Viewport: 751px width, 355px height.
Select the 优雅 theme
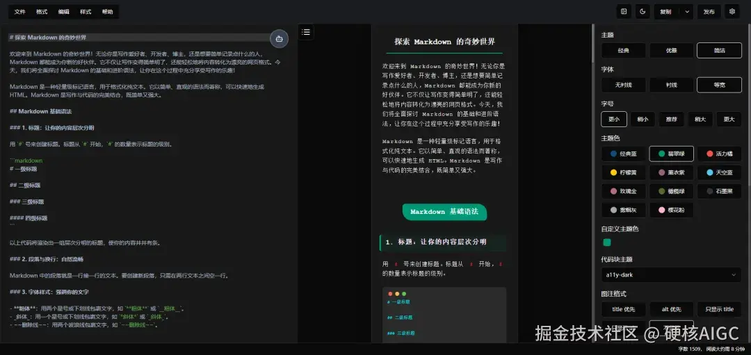[x=671, y=50]
